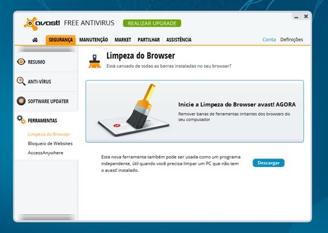This screenshot has height=233, width=328.
Task: Select Ferramentas in the sidebar
Action: tap(46, 120)
